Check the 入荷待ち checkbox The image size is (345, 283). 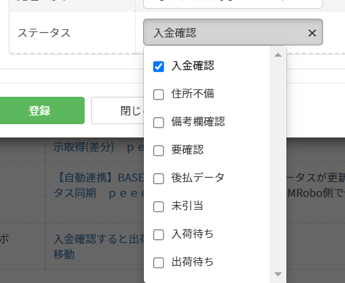159,235
